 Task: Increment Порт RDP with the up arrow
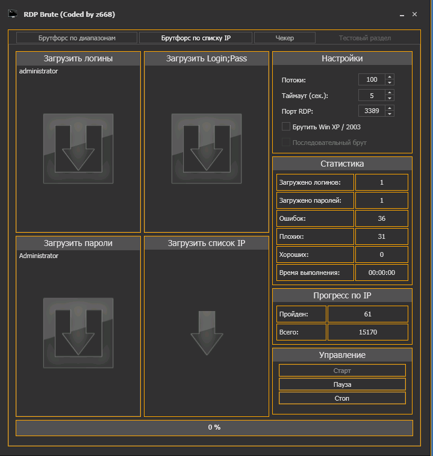pos(390,108)
